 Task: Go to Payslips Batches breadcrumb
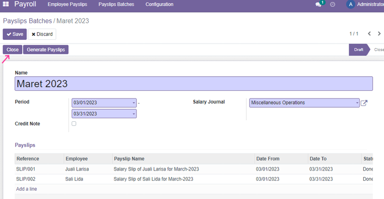28,21
